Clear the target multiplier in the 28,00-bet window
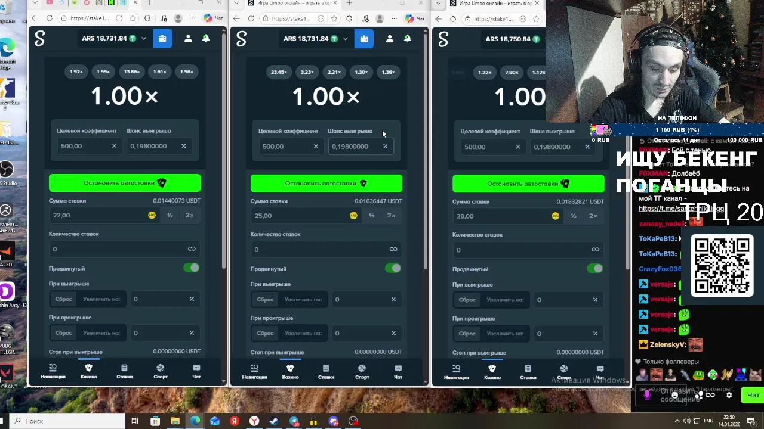The width and height of the screenshot is (764, 429). click(x=517, y=147)
